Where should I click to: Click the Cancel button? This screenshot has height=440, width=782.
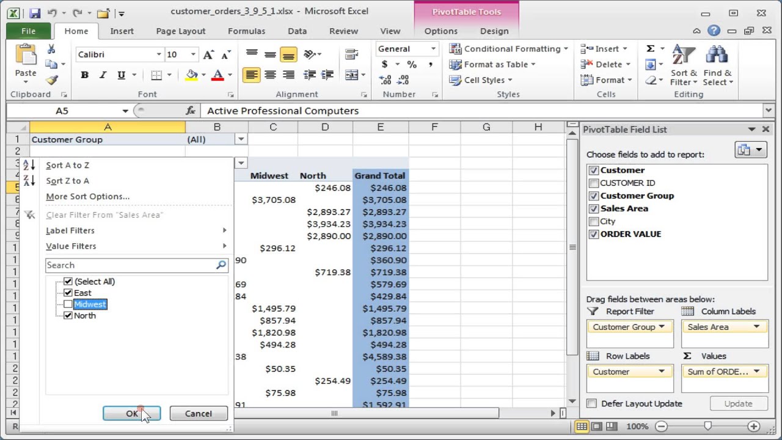(x=199, y=414)
